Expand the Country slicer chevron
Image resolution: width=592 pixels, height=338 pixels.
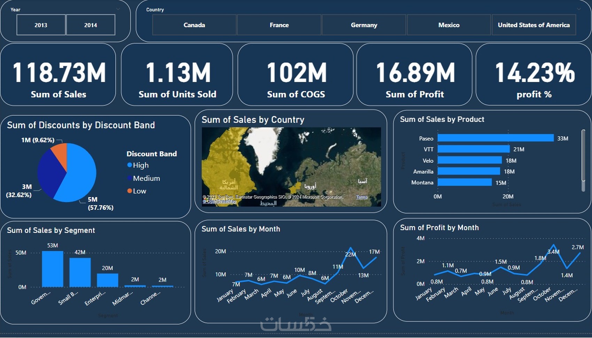tap(579, 9)
